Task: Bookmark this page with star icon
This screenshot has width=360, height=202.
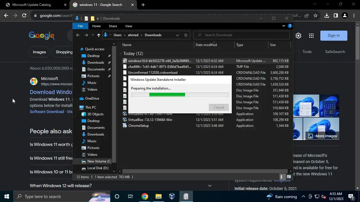Action: 316,16
